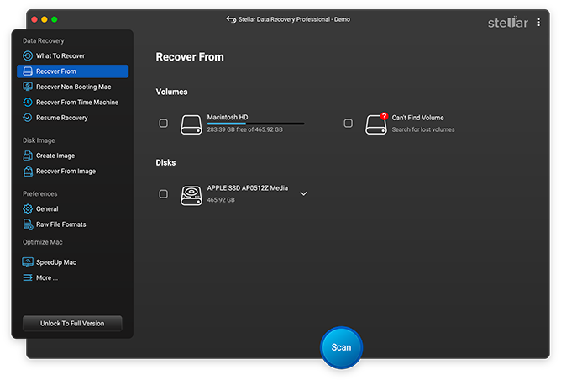Click the 283.39 GB free of 465.92 GB text
The width and height of the screenshot is (561, 380).
[x=244, y=129]
